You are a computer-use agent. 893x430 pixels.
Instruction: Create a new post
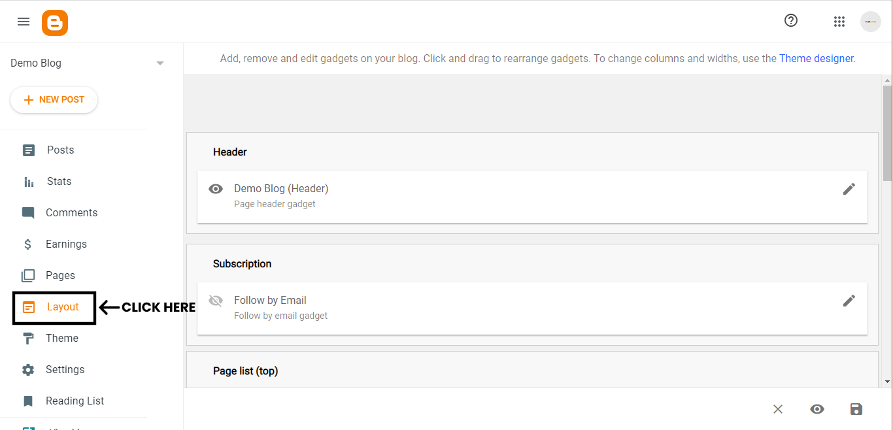click(54, 99)
